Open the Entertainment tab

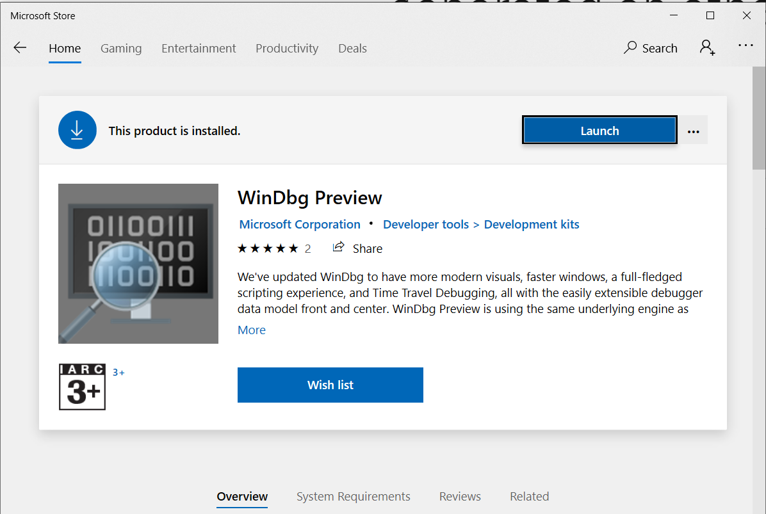click(199, 49)
